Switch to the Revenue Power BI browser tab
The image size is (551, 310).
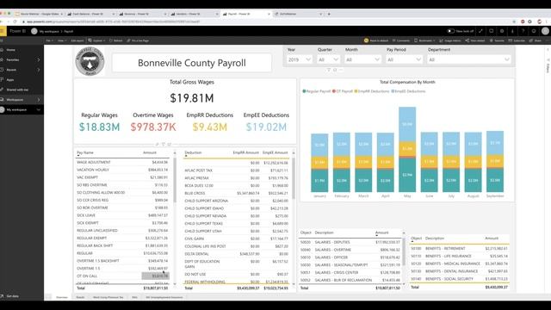(x=142, y=14)
